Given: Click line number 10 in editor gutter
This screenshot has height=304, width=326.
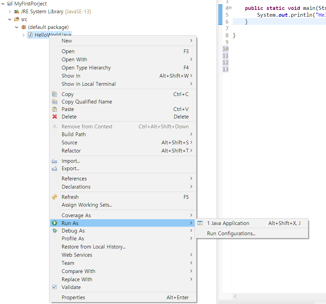Looking at the screenshot, I should (226, 49).
